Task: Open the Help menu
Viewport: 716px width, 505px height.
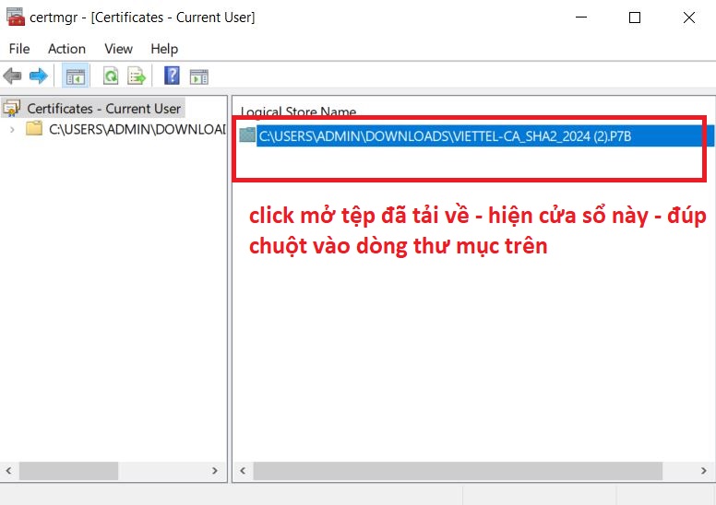Action: click(164, 49)
